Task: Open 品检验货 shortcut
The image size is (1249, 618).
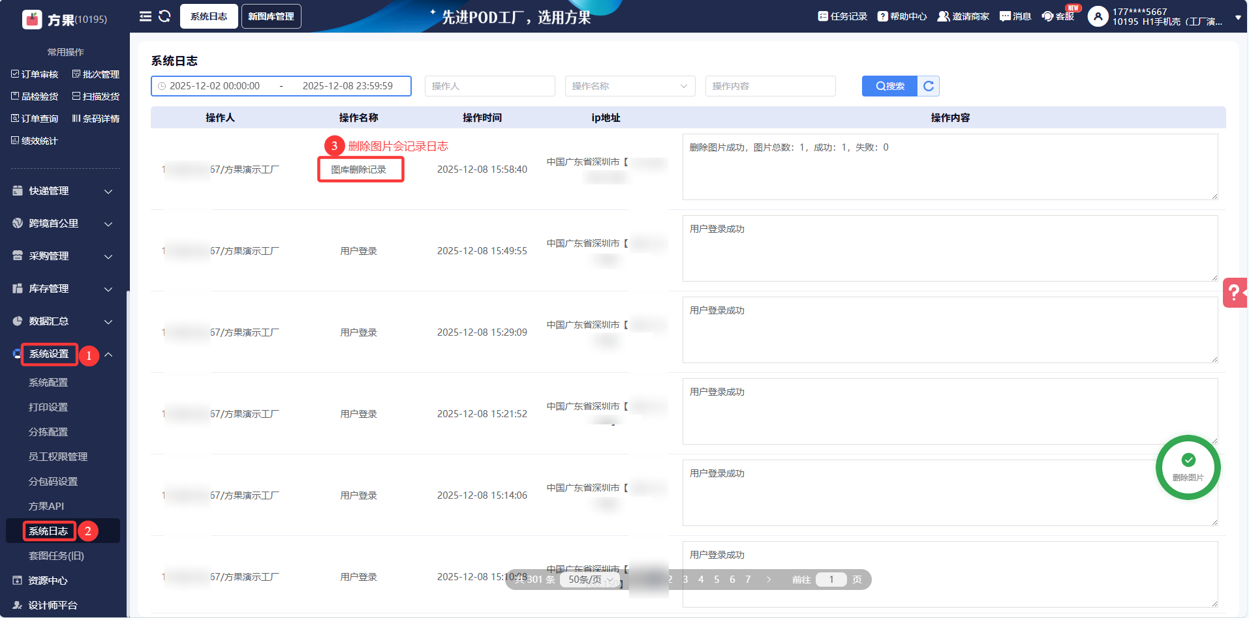Action: 35,96
